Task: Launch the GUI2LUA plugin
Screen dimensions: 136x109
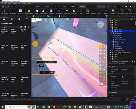Action: tap(20, 12)
